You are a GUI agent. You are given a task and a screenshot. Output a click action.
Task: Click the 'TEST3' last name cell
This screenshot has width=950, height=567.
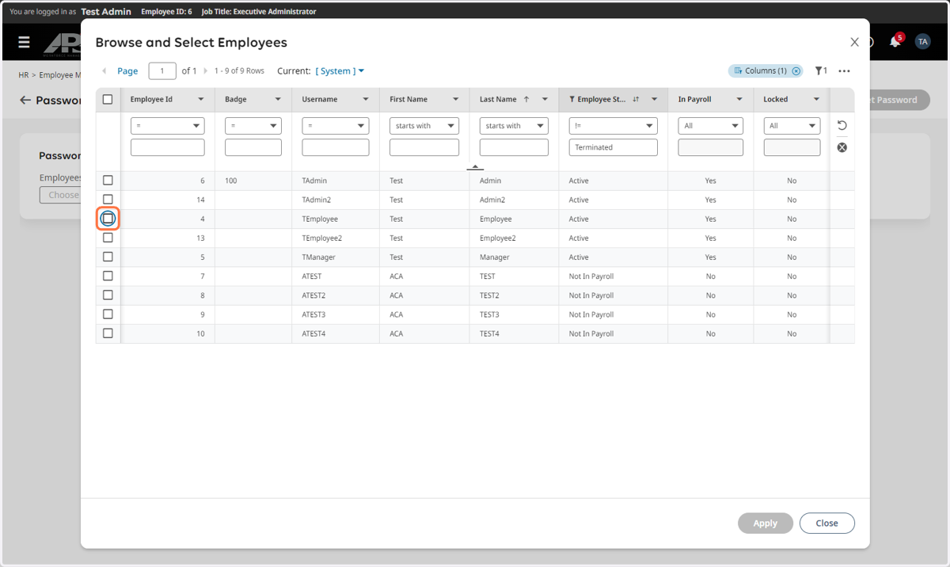coord(489,314)
